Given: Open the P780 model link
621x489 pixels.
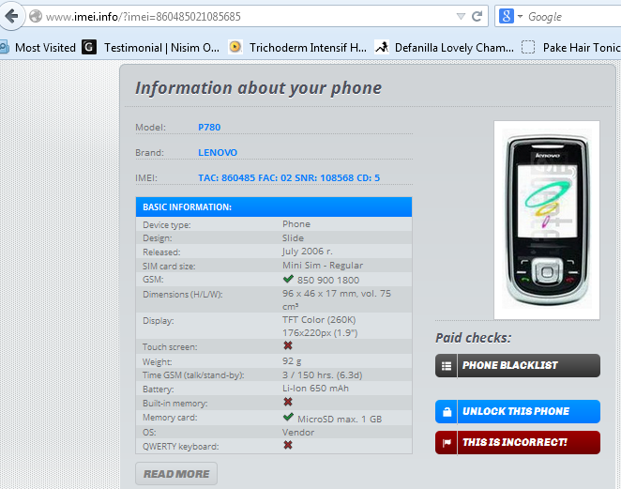Looking at the screenshot, I should pos(209,128).
